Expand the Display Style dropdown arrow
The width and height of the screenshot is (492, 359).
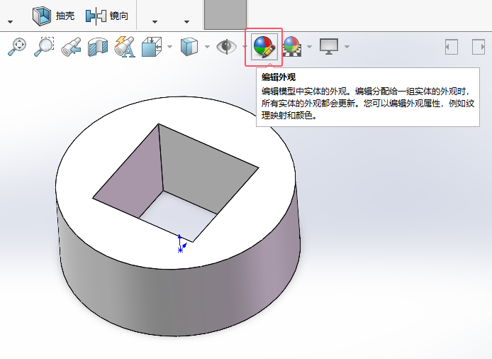coord(207,47)
